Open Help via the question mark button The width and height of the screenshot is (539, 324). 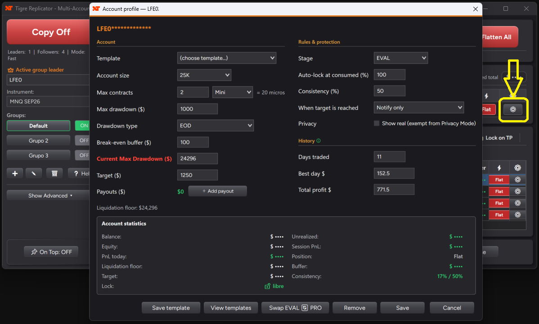[x=79, y=173]
